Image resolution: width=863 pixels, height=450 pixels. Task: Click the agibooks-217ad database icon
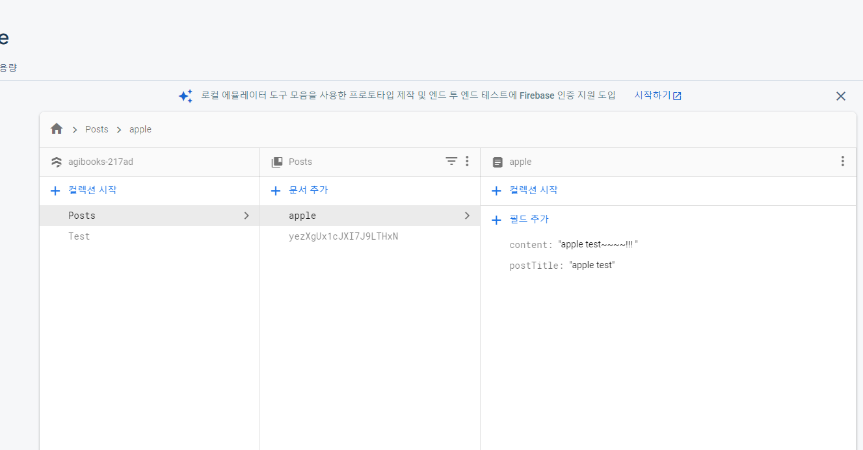point(57,162)
